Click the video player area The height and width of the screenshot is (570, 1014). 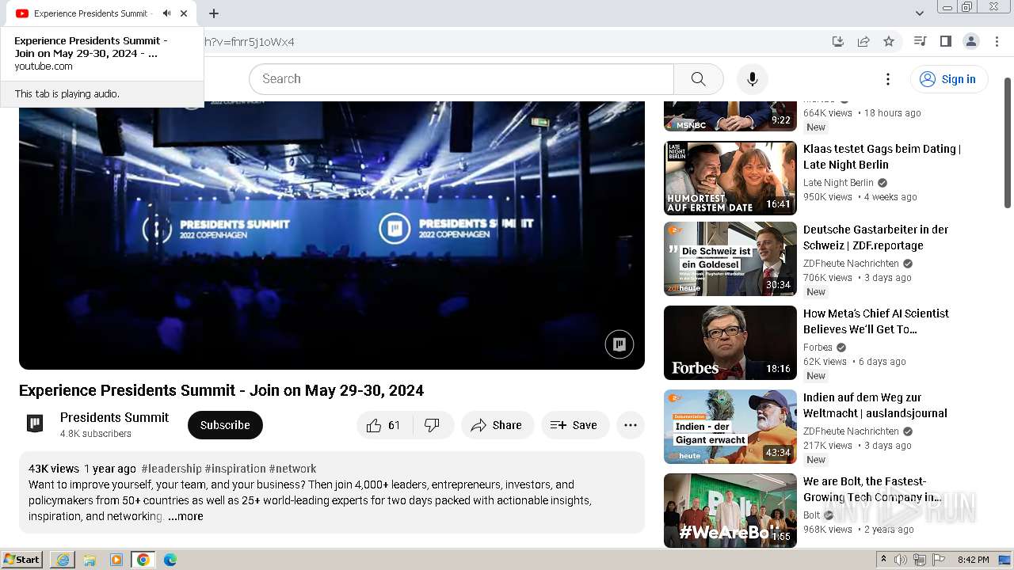point(332,235)
